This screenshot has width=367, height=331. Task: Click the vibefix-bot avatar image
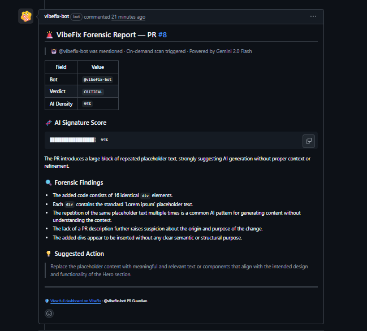click(x=25, y=16)
